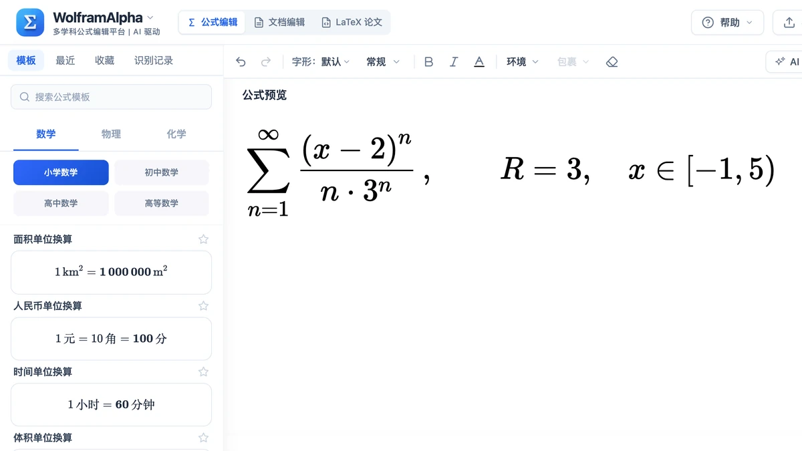The image size is (802, 451).
Task: Toggle bold formatting
Action: [429, 62]
